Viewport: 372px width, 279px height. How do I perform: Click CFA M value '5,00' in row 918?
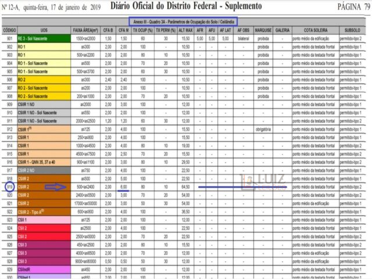pyautogui.click(x=124, y=178)
